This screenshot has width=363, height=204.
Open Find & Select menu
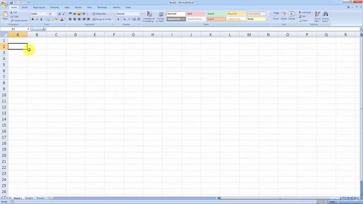click(x=325, y=16)
